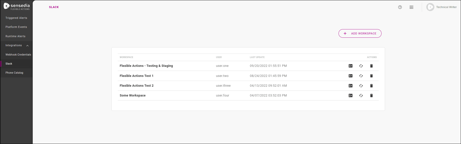Image resolution: width=461 pixels, height=144 pixels.
Task: Select workspace name Flexible Actions Test 1
Action: pos(137,76)
